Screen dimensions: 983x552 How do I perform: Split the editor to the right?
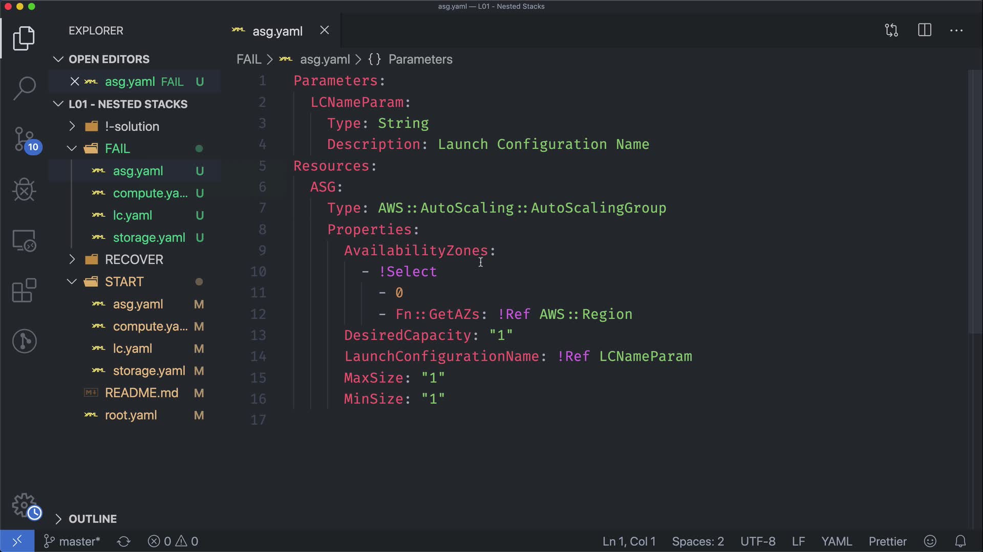925,30
